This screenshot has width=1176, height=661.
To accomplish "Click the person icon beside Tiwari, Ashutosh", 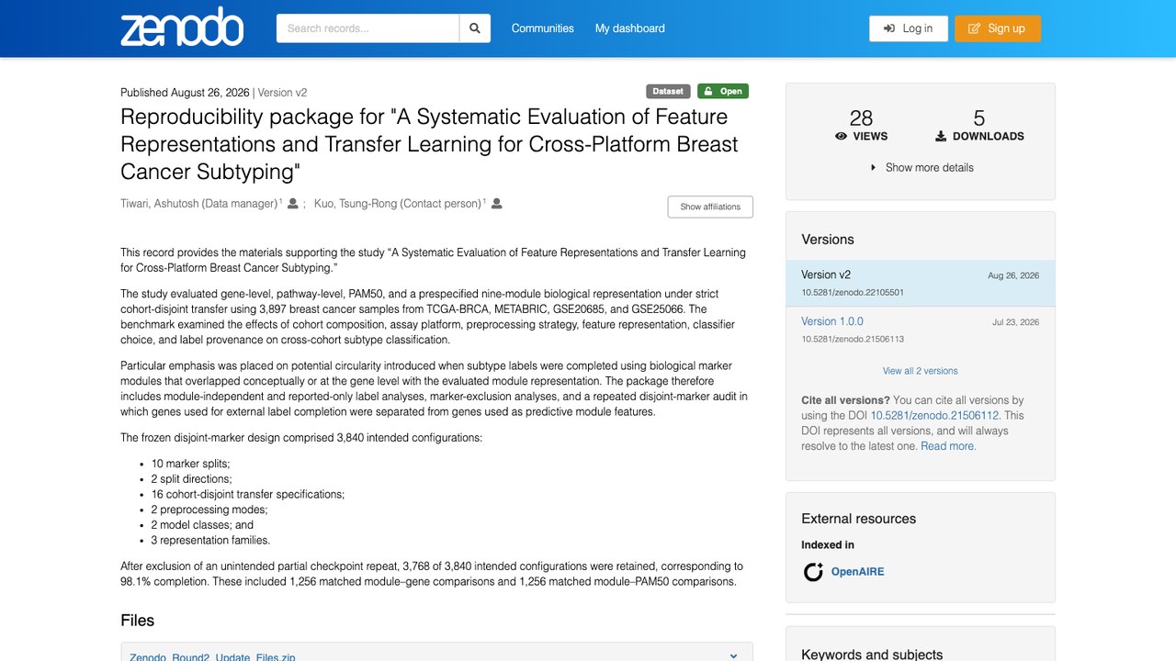I will tap(293, 204).
